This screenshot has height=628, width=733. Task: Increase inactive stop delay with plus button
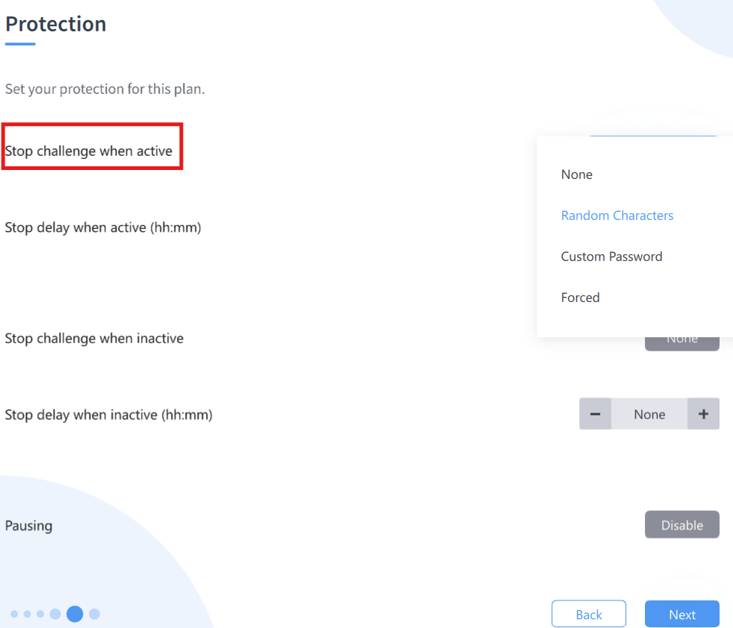(x=703, y=414)
